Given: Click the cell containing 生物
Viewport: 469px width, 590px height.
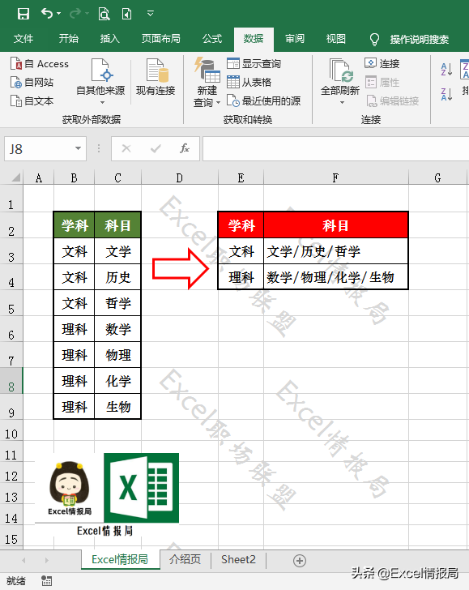Looking at the screenshot, I should [x=117, y=406].
